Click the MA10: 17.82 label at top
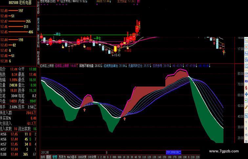This screenshot has height=159, width=248. point(79,1)
